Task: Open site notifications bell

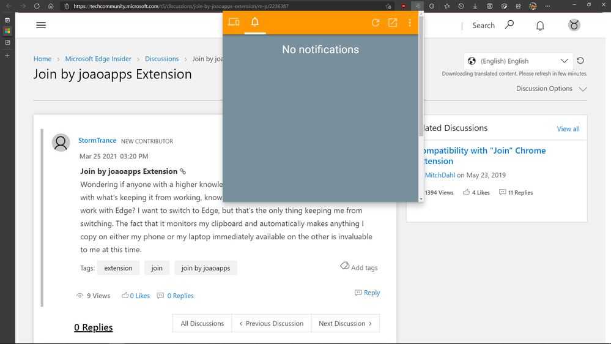Action: click(x=540, y=26)
